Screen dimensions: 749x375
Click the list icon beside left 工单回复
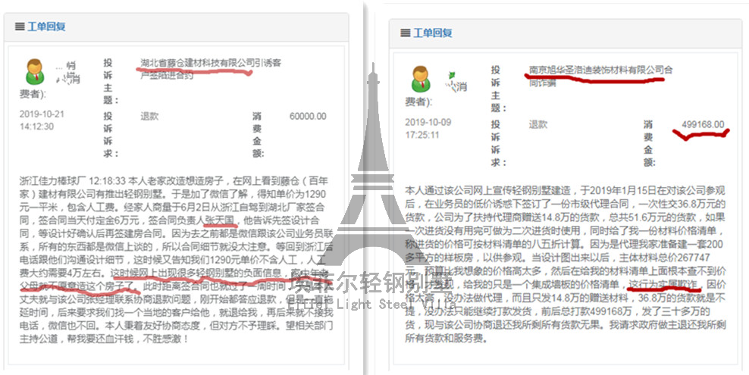19,27
